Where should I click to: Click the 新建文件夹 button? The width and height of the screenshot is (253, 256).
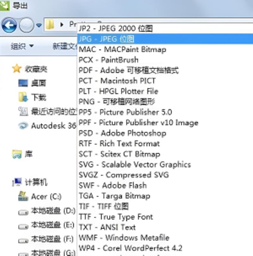click(x=65, y=46)
